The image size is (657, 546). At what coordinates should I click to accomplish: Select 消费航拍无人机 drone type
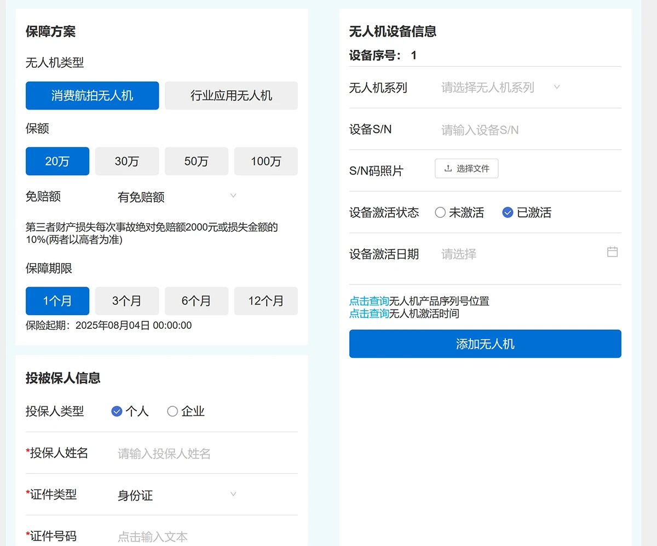pos(92,96)
